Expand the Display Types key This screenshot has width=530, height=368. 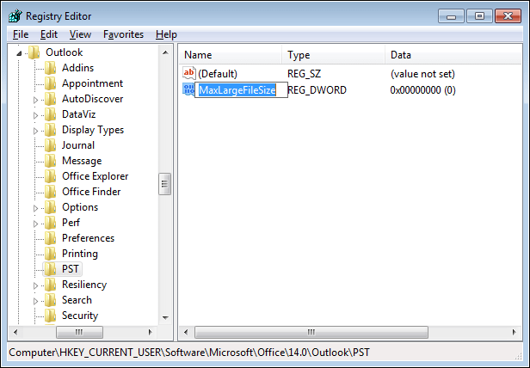click(x=35, y=131)
